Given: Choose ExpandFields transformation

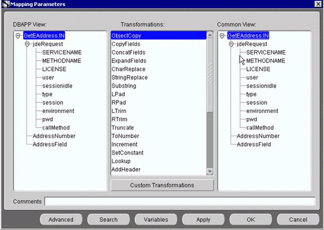Looking at the screenshot, I should click(x=159, y=61).
